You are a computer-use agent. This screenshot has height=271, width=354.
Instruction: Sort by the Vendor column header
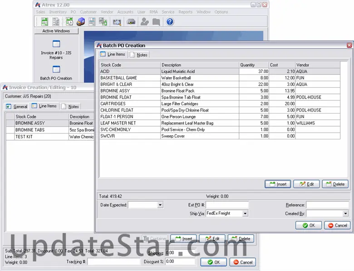[x=318, y=65]
